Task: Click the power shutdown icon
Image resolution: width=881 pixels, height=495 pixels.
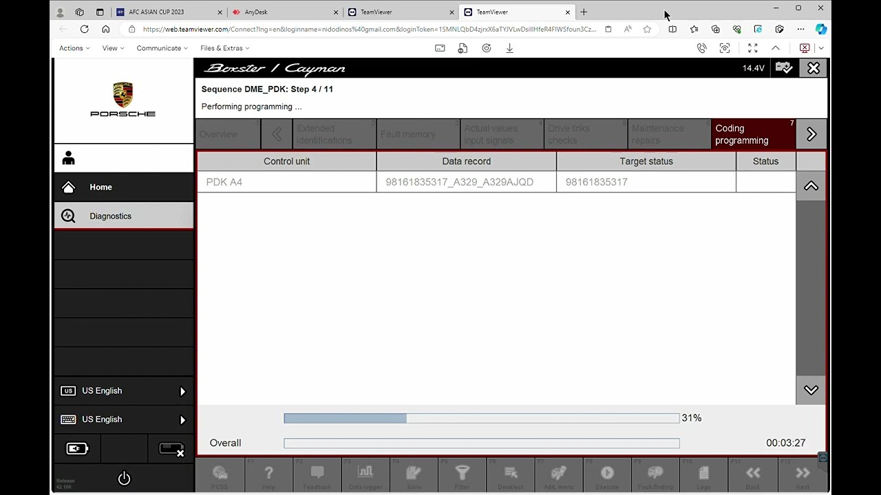Action: (x=124, y=478)
